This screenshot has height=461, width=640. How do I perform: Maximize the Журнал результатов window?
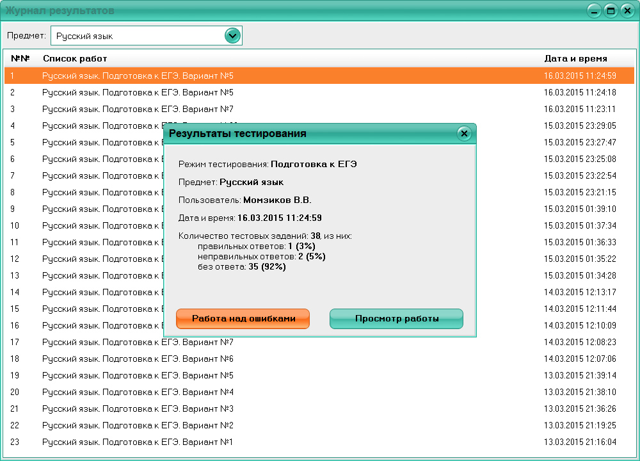611,11
